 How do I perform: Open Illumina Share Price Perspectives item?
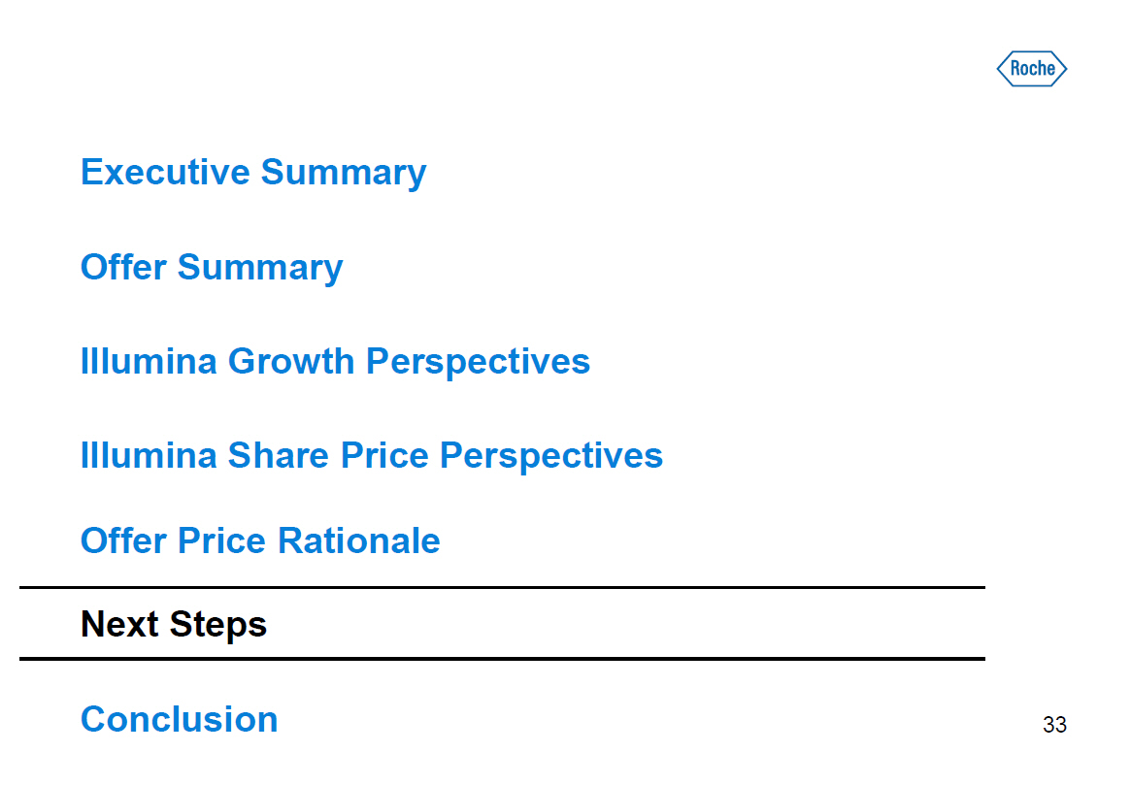pyautogui.click(x=371, y=455)
